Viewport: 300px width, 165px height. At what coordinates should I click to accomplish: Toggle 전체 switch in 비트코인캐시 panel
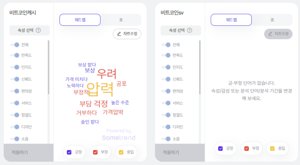15,45
